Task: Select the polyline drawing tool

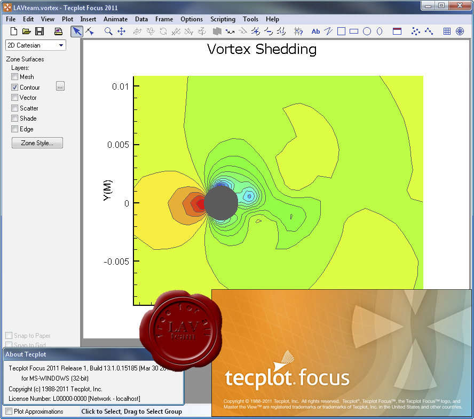Action: [x=328, y=31]
